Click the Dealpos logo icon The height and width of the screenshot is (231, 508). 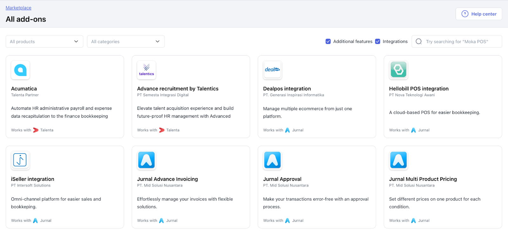click(272, 70)
